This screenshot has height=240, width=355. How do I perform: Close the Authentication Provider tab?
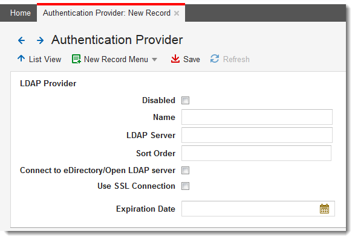177,13
